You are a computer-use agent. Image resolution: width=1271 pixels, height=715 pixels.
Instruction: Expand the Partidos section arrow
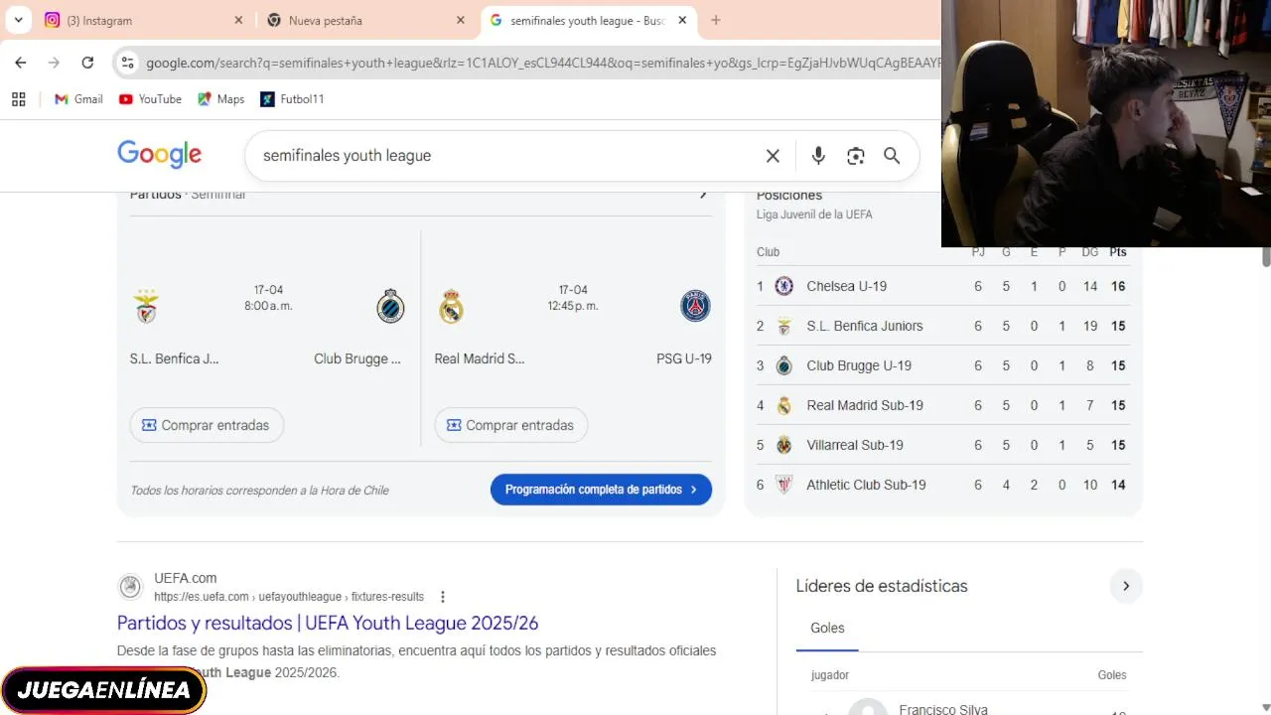click(x=703, y=195)
